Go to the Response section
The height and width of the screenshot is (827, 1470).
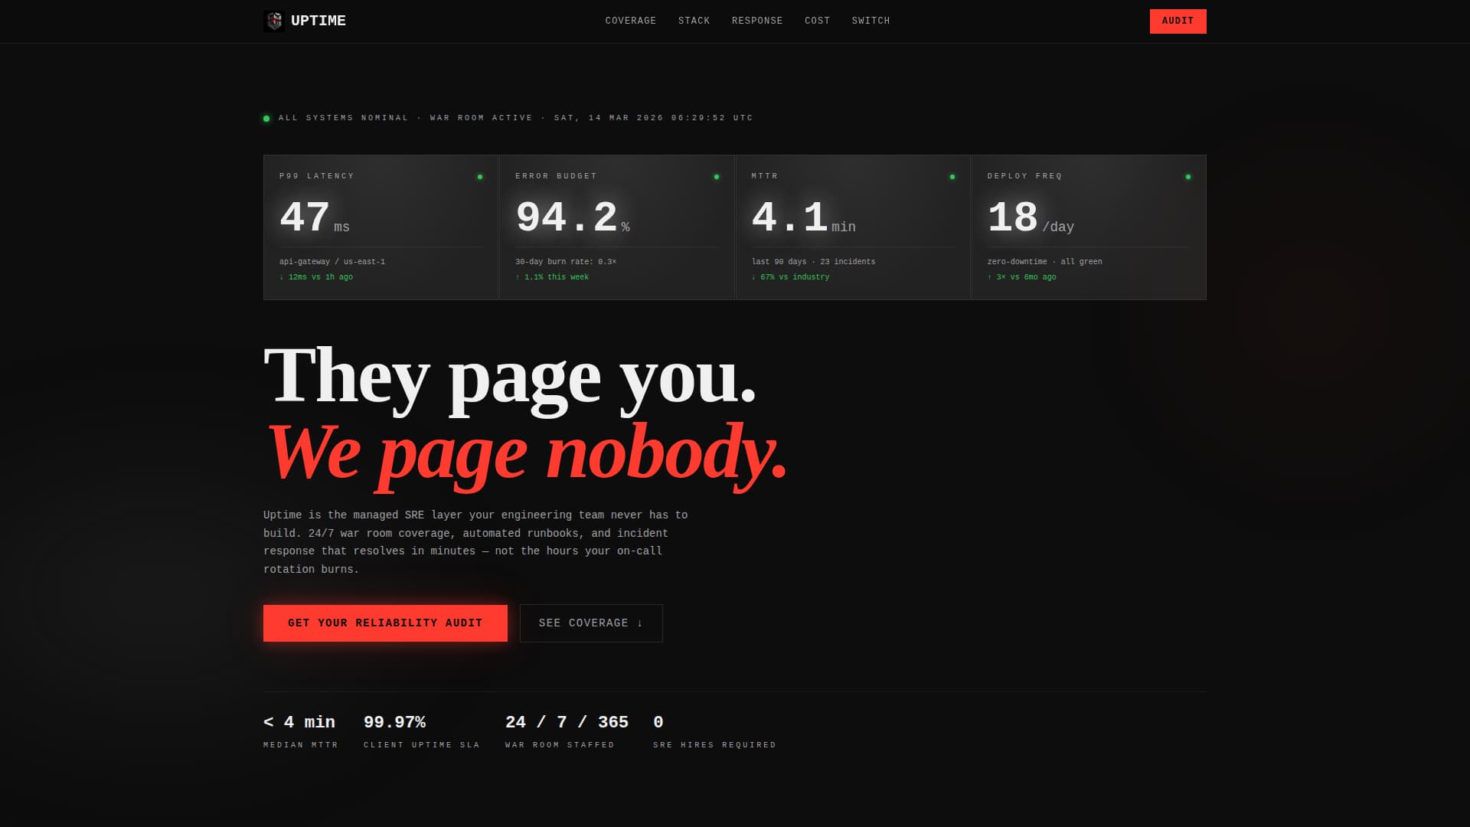(757, 21)
